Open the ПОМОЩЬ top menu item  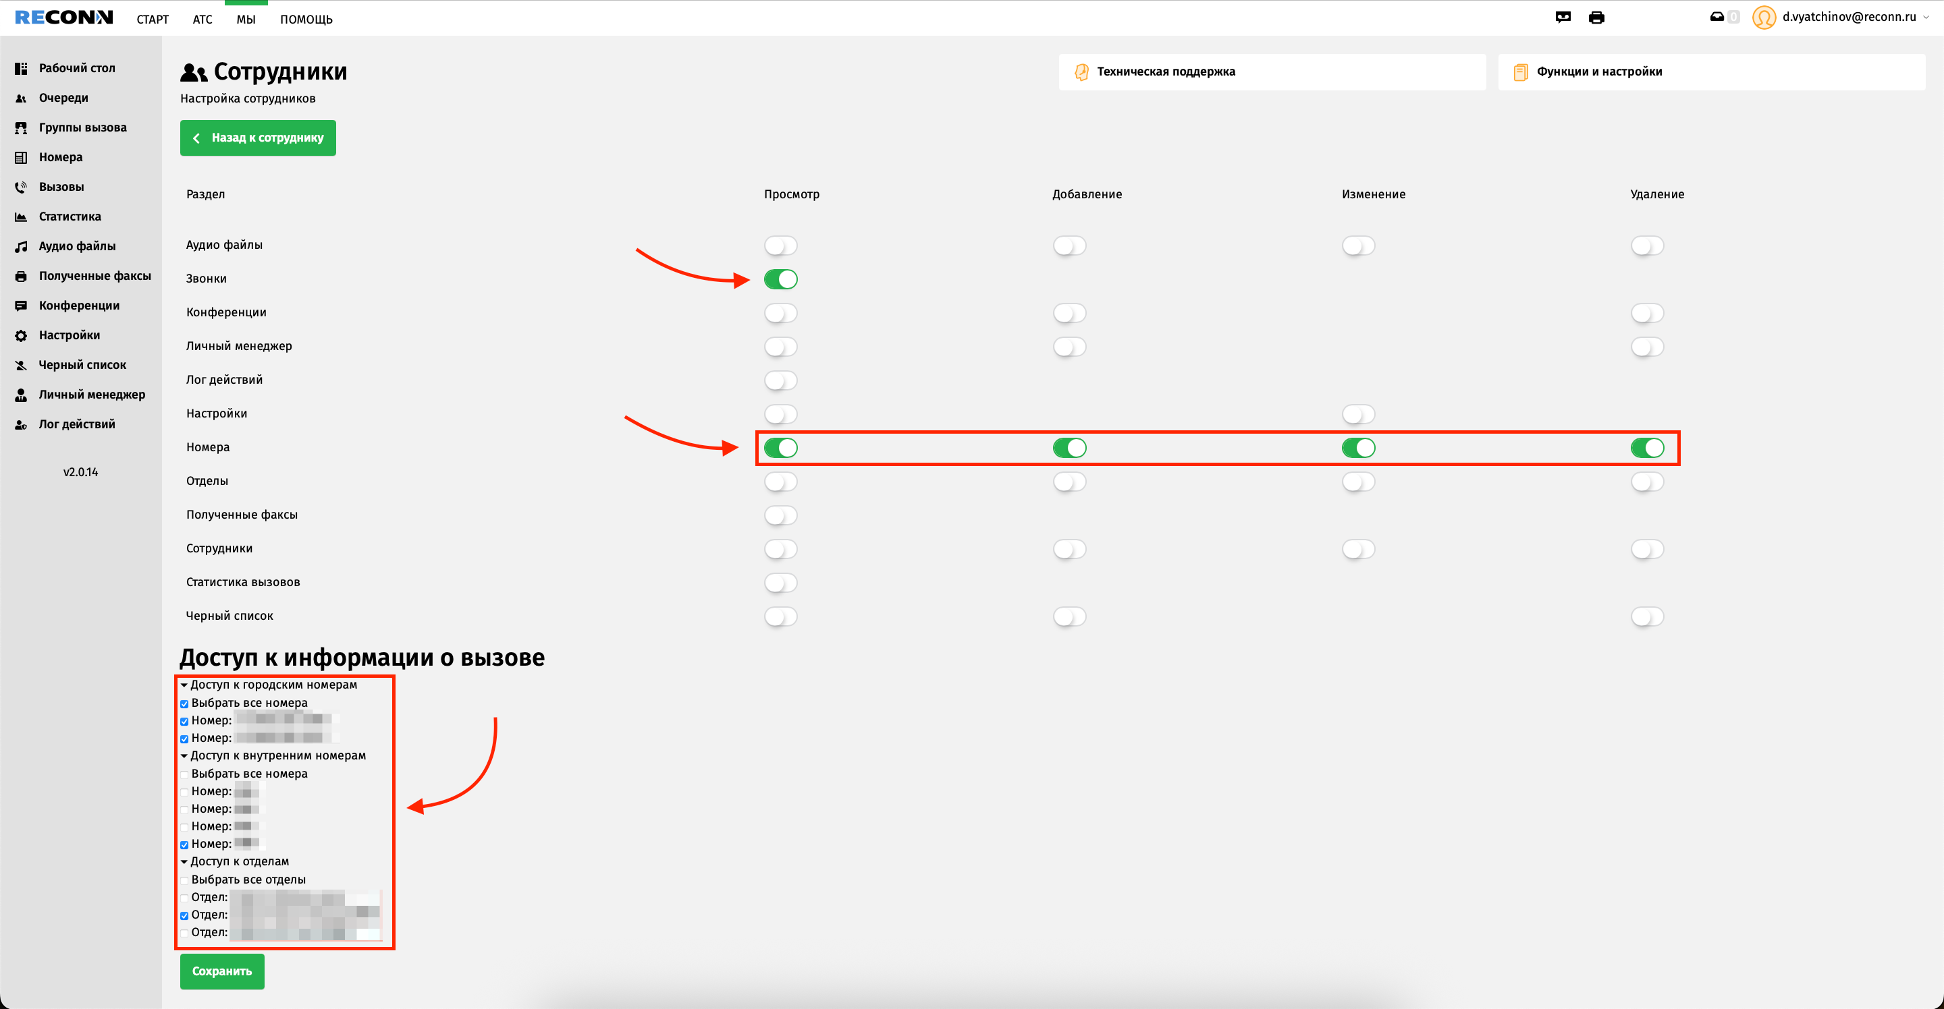click(x=306, y=20)
